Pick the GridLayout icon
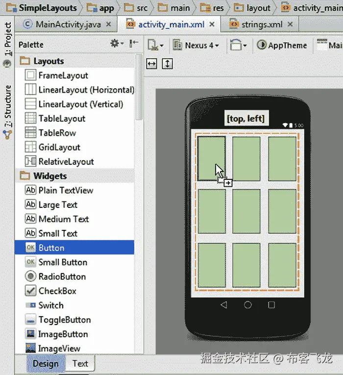The image size is (343, 375). 30,147
